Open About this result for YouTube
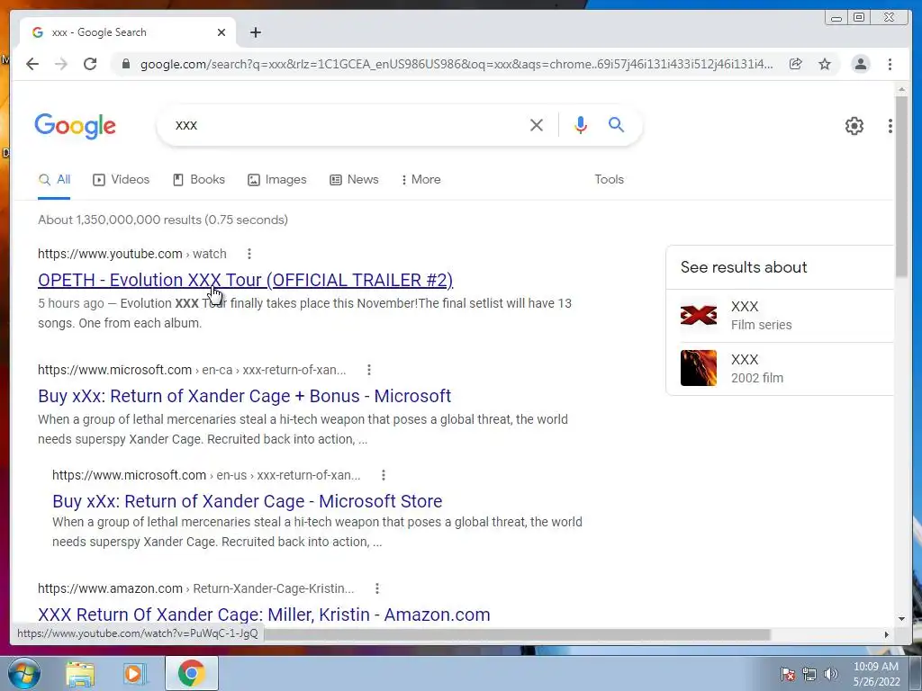 [x=249, y=254]
